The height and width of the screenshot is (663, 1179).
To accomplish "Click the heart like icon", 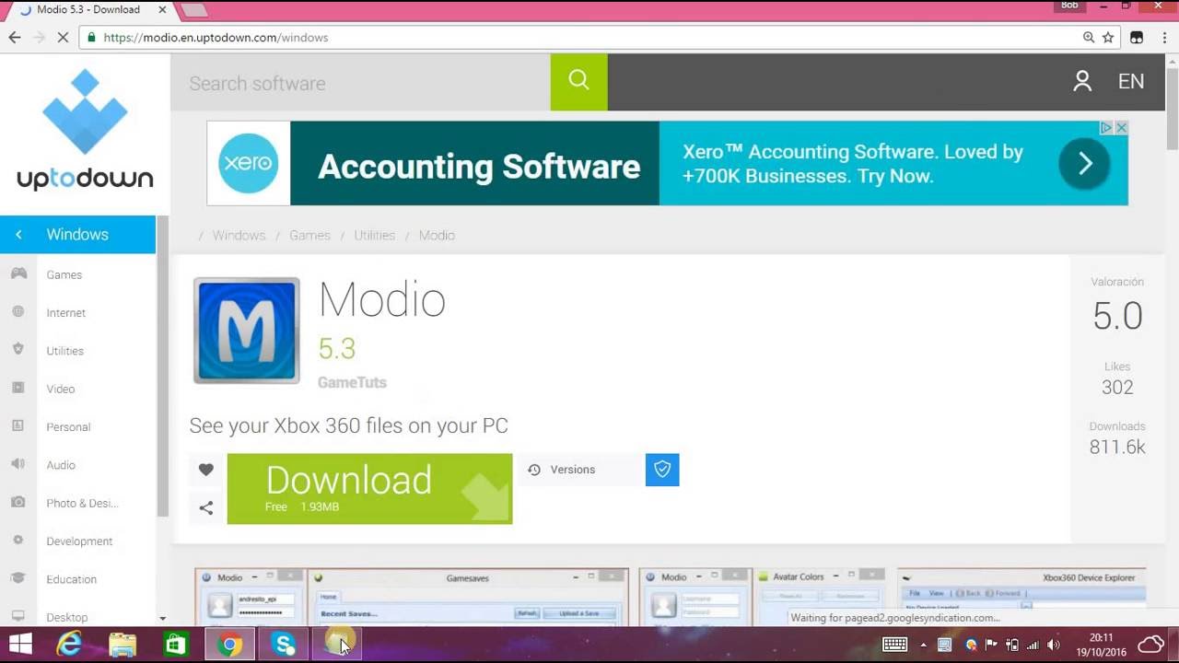I will (206, 470).
